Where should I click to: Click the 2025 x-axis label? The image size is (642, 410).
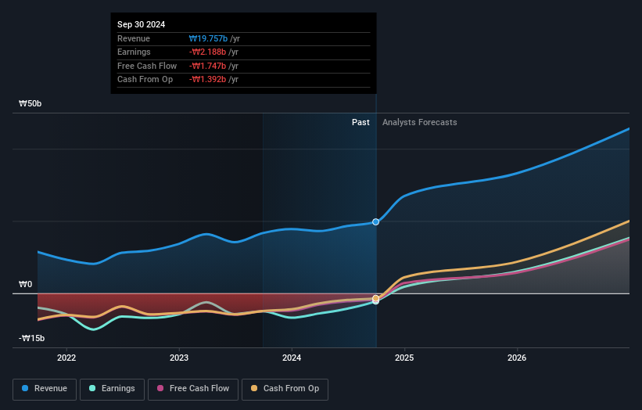(404, 358)
